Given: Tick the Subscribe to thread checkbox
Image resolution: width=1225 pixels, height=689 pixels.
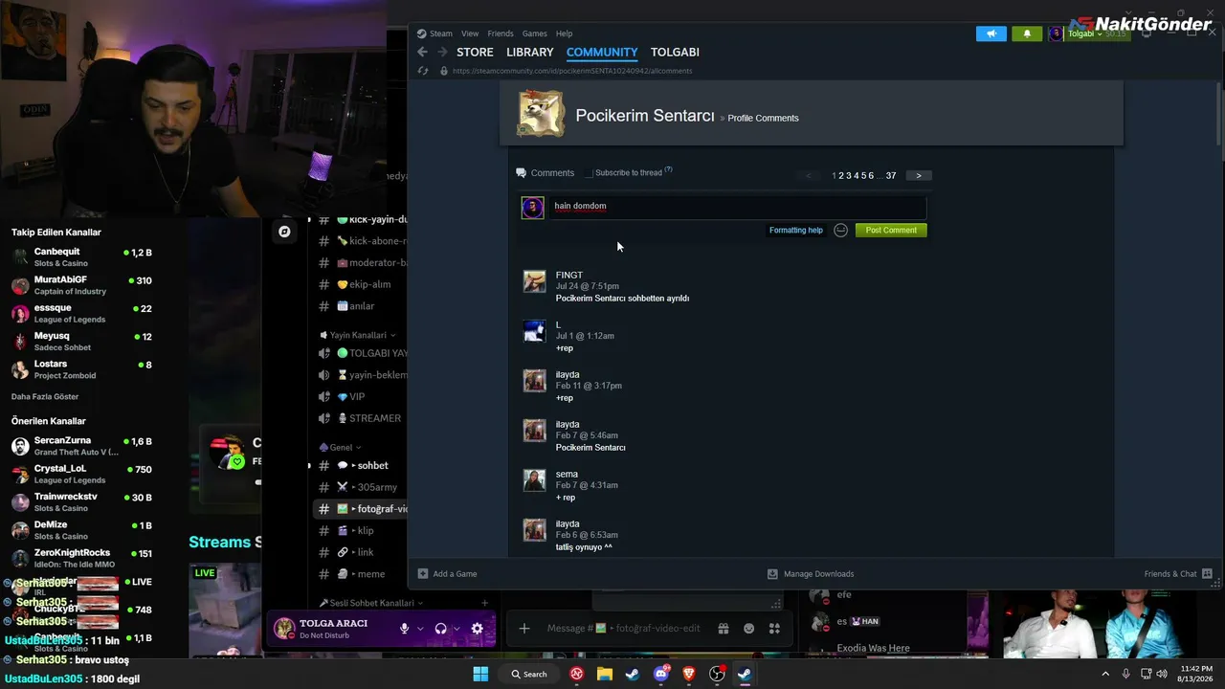Looking at the screenshot, I should click(590, 173).
